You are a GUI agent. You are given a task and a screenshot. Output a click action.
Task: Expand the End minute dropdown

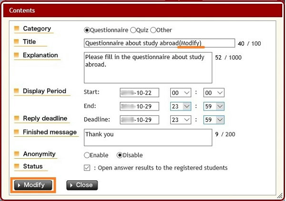point(214,106)
